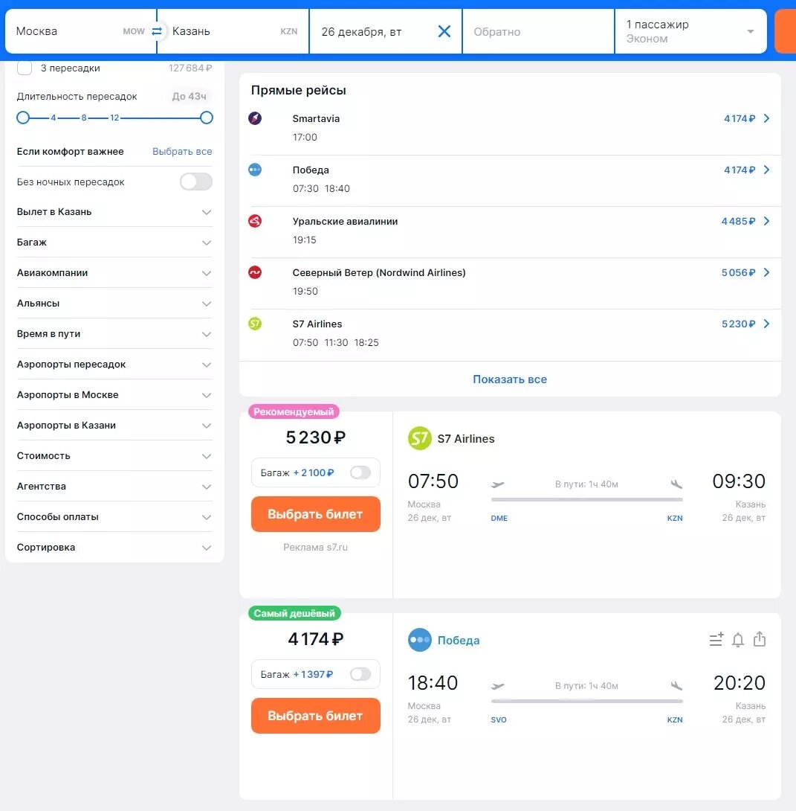
Task: Check the 3 пересадки checkbox
Action: [x=25, y=68]
